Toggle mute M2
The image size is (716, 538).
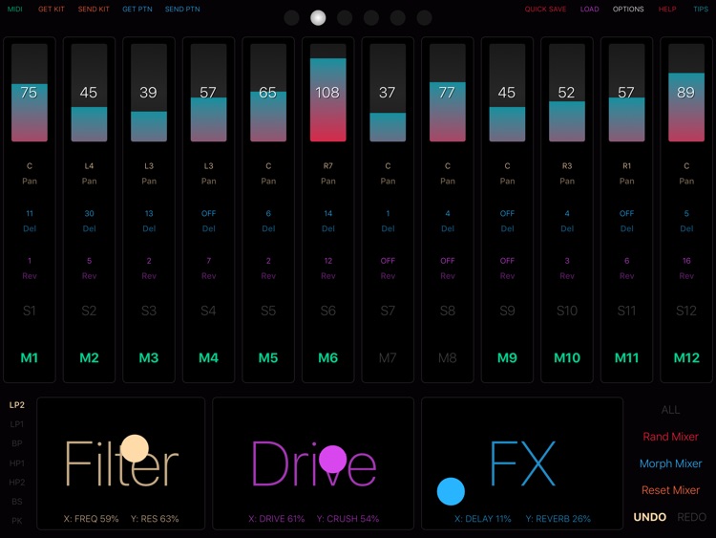(89, 357)
